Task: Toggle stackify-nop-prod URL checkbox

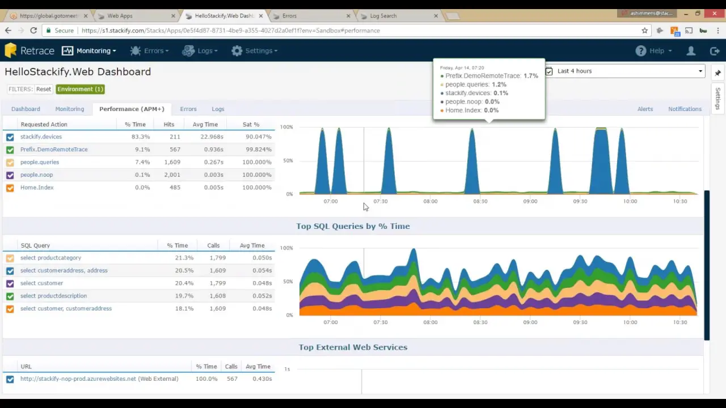Action: (10, 379)
